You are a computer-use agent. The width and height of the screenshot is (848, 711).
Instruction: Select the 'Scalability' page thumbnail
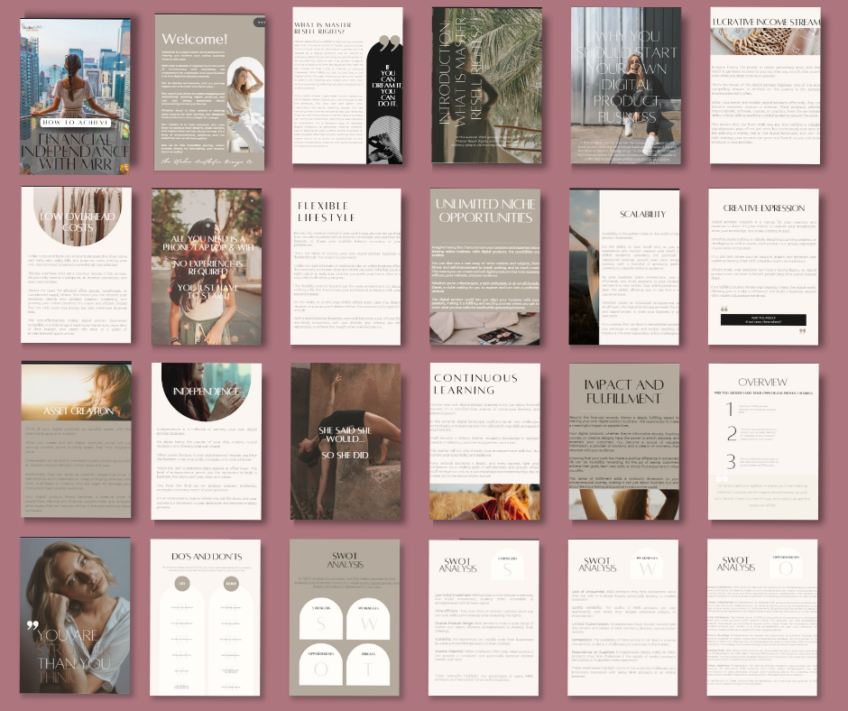pyautogui.click(x=624, y=265)
